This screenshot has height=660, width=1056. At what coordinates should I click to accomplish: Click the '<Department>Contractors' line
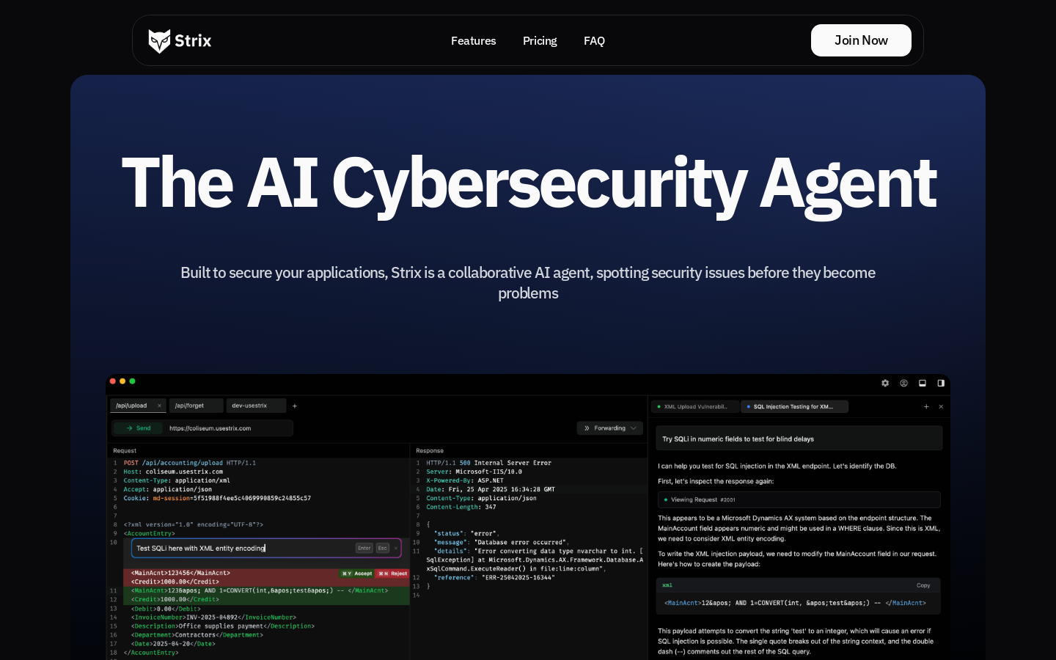(197, 634)
